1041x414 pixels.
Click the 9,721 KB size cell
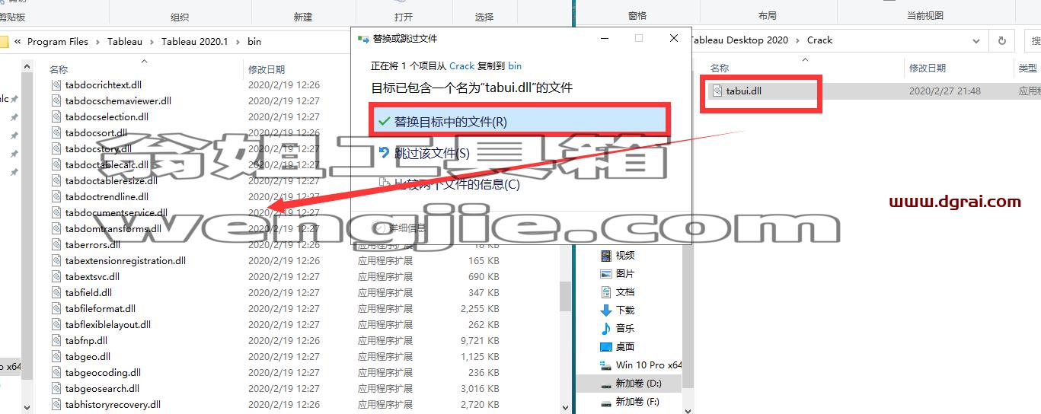coord(480,341)
